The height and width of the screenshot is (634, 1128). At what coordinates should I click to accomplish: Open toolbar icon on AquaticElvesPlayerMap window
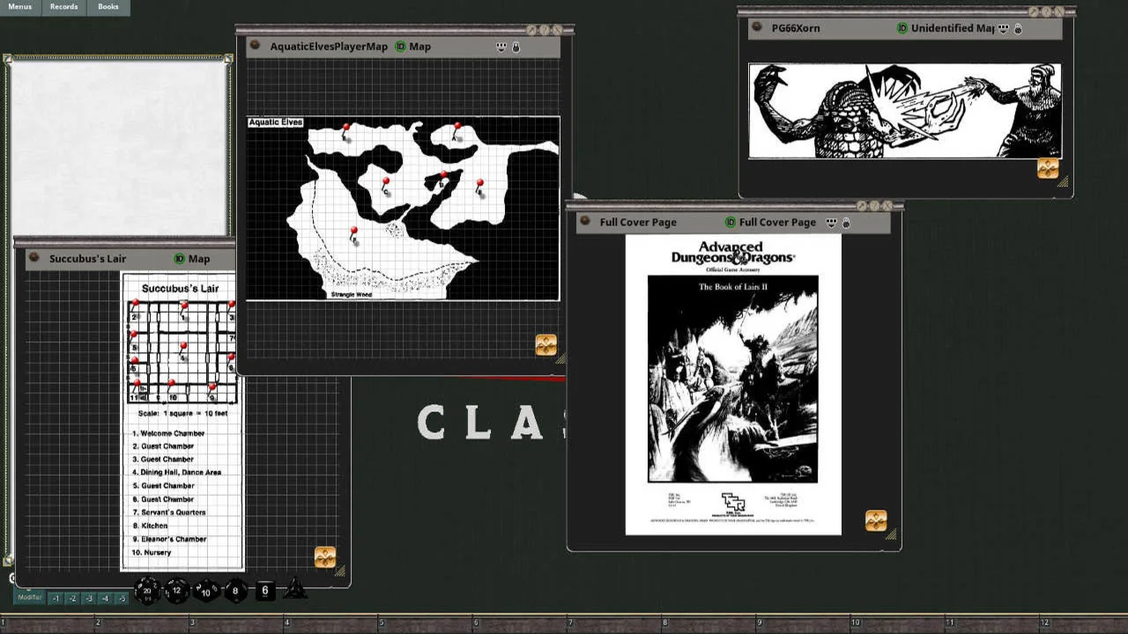click(x=546, y=345)
